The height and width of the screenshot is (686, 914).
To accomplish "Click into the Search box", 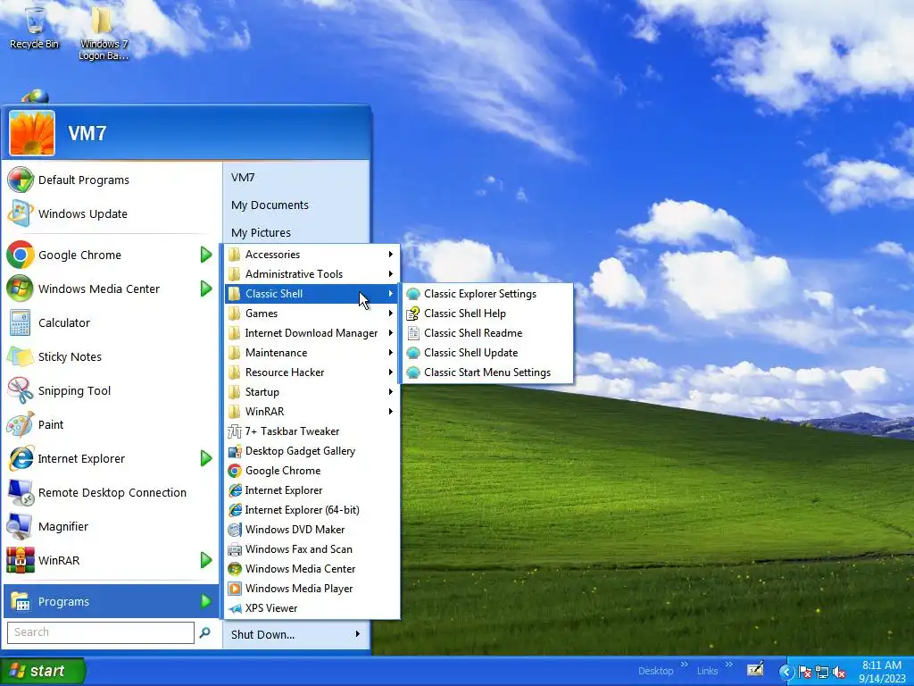I will tap(101, 632).
